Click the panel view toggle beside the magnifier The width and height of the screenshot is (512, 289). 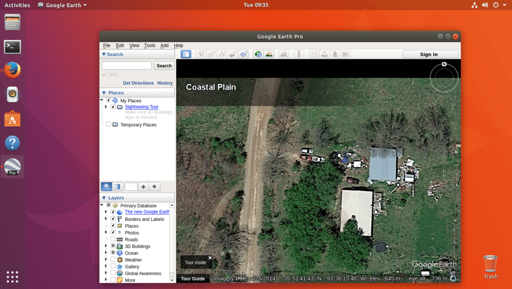pyautogui.click(x=117, y=187)
